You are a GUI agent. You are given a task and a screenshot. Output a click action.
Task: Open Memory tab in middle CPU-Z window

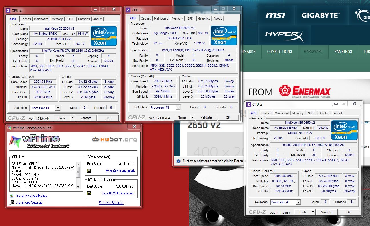[177, 18]
